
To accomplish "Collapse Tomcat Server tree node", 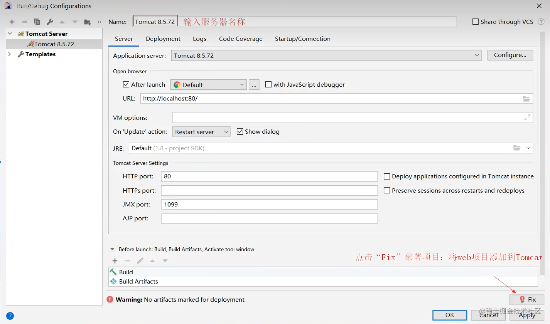I will 10,34.
